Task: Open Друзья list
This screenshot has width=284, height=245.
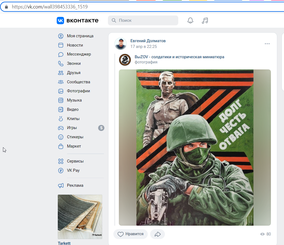Action: [74, 73]
